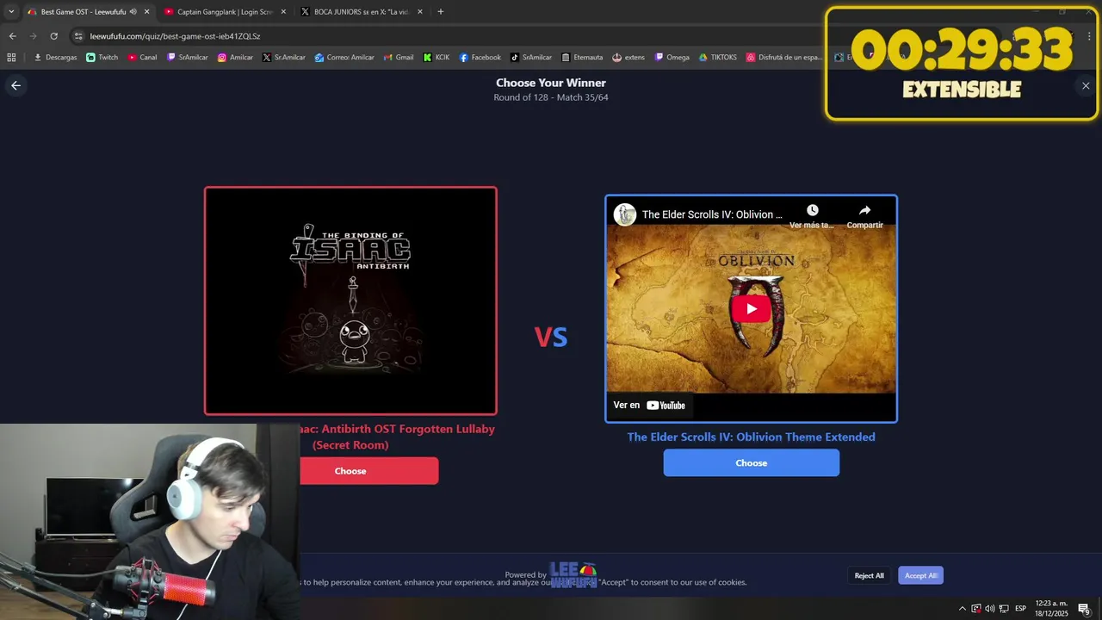
Task: Select the Binding of Isaac Antibirth thumbnail
Action: coord(350,301)
